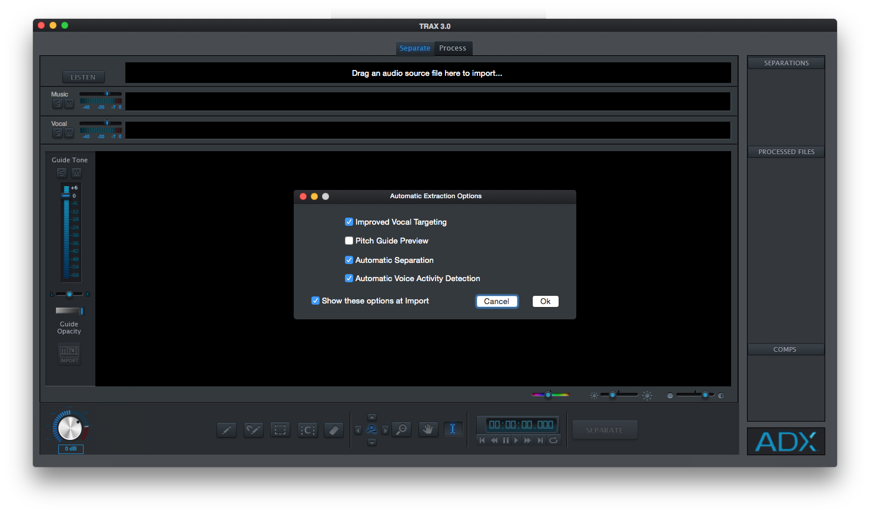Start playback with the play button
Image resolution: width=870 pixels, height=514 pixels.
coord(516,440)
